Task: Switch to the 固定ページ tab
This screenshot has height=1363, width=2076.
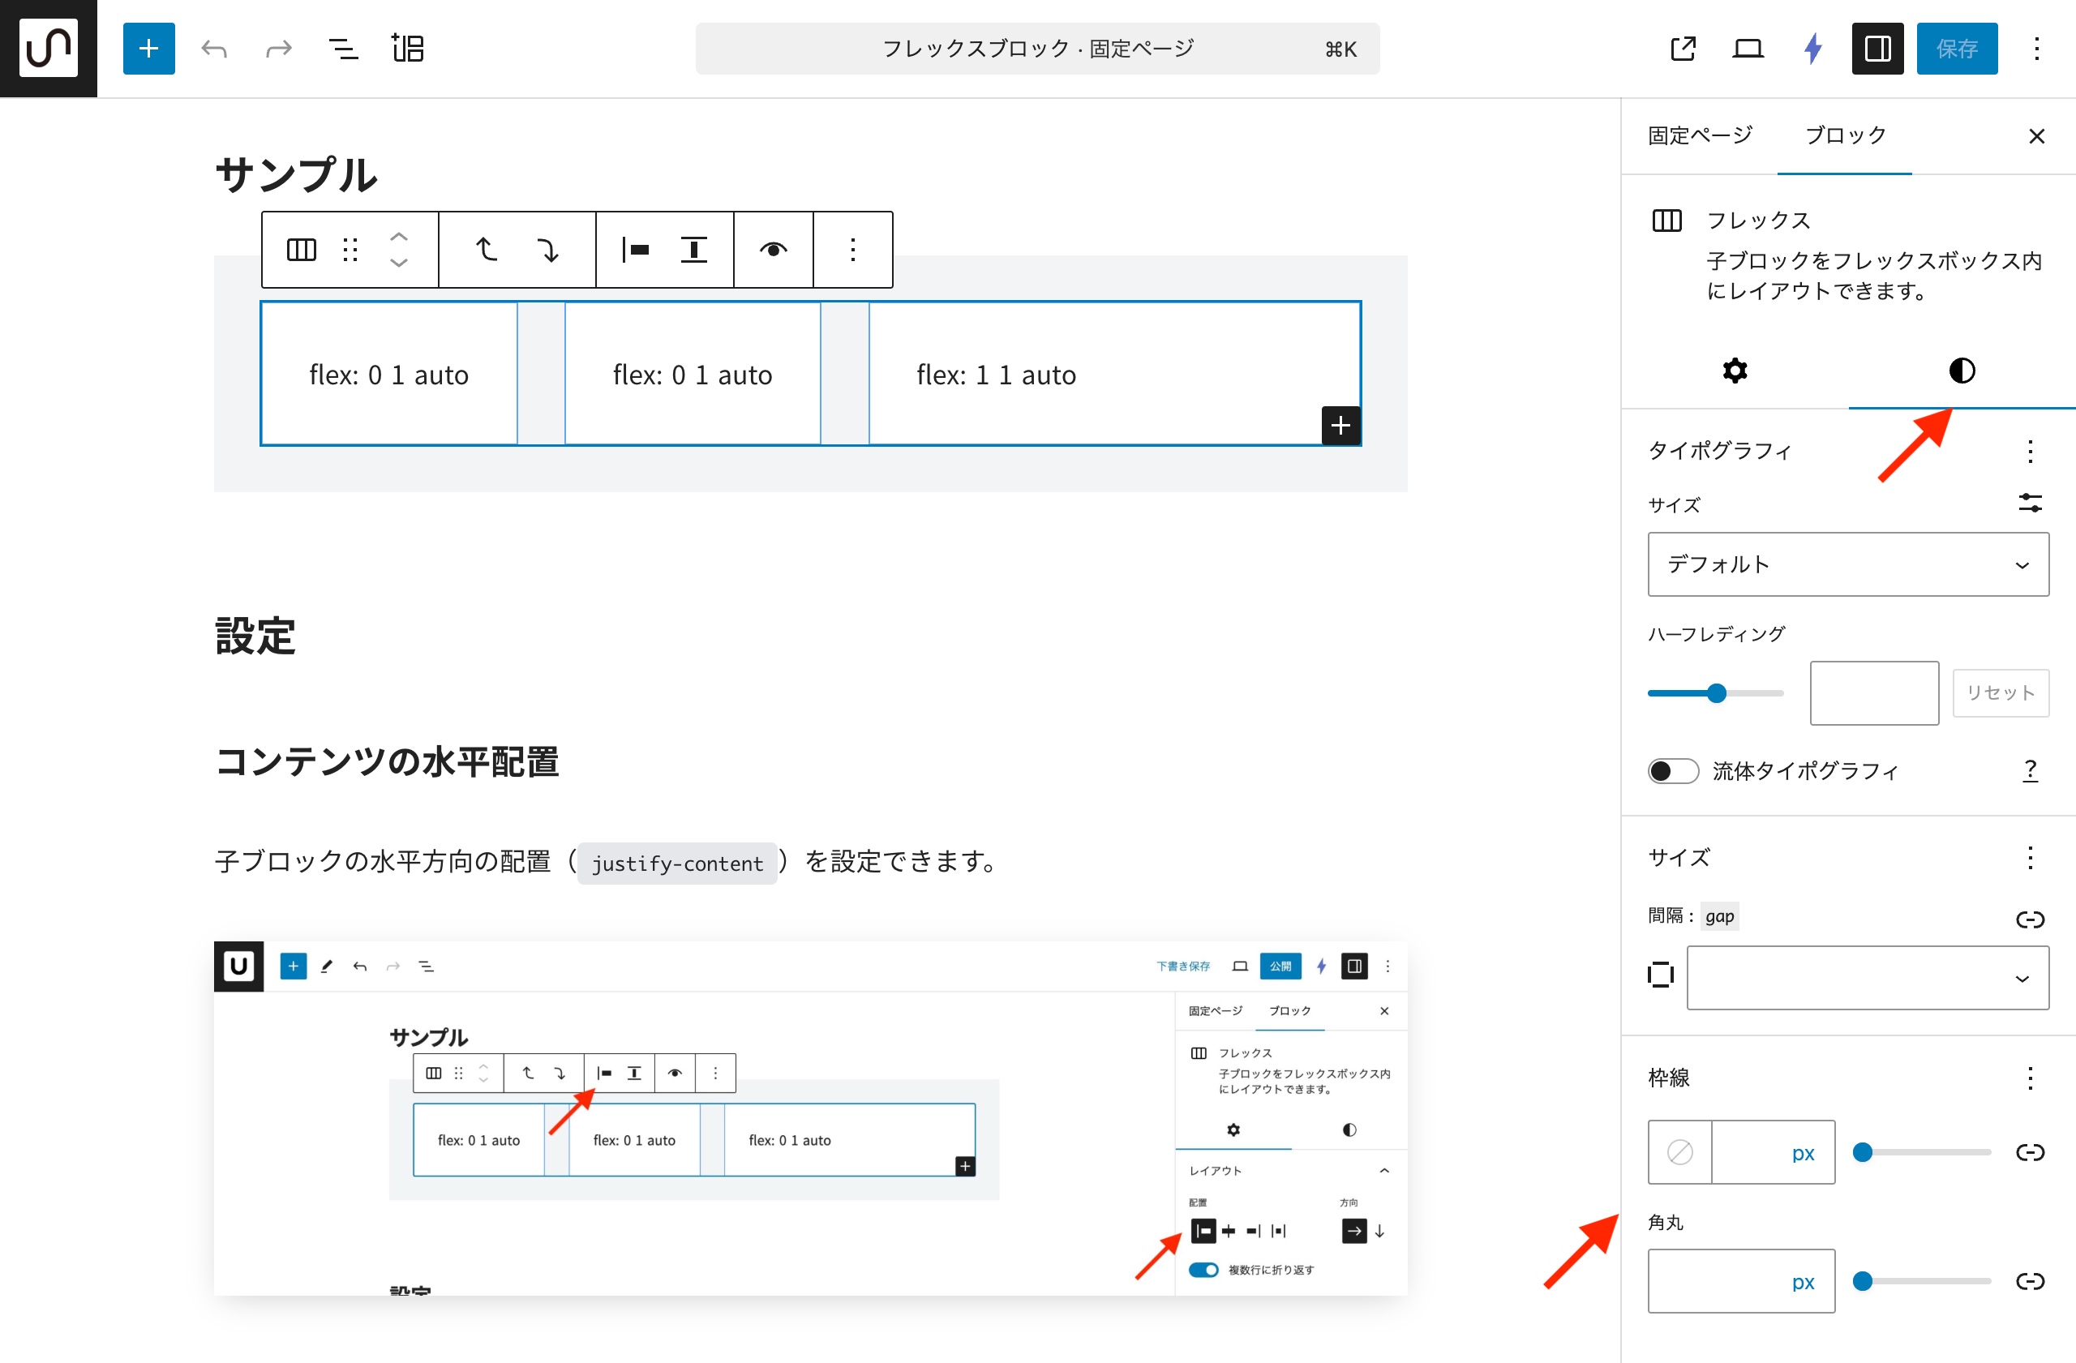Action: 1699,136
